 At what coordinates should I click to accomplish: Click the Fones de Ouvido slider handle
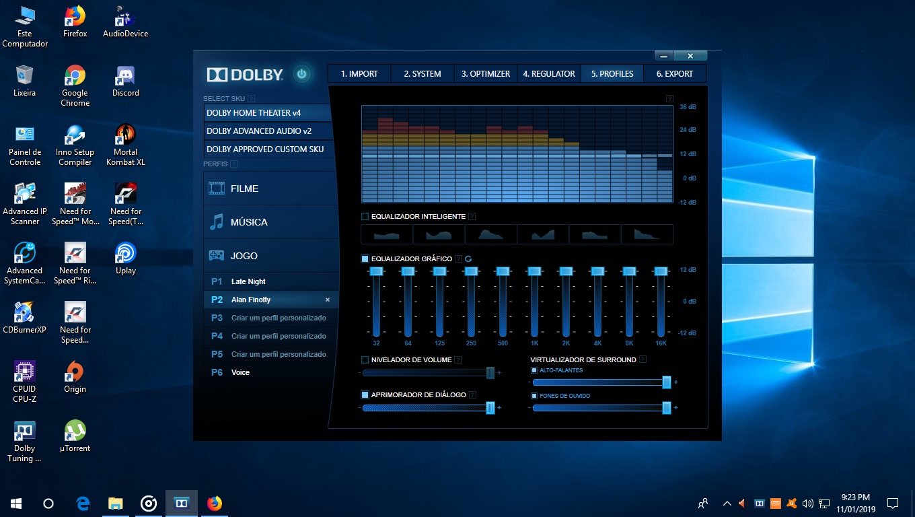click(x=667, y=408)
